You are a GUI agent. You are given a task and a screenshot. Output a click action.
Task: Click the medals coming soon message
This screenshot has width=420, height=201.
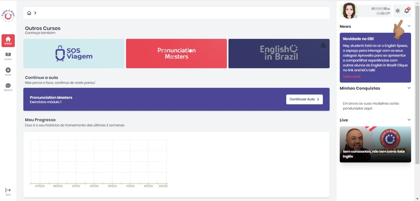(x=371, y=106)
